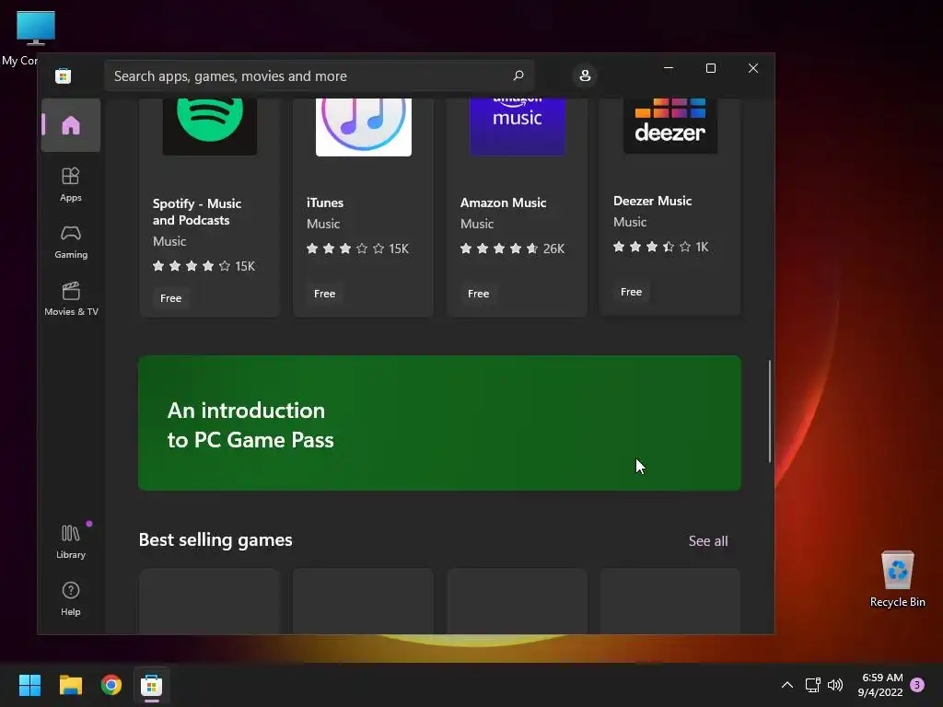Viewport: 943px width, 707px height.
Task: Open the notification count badge
Action: 917,685
